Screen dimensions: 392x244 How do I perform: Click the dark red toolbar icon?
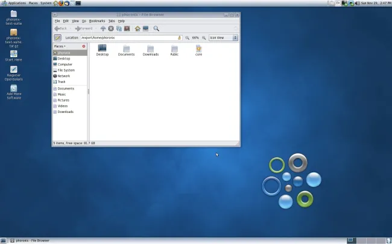(127, 28)
